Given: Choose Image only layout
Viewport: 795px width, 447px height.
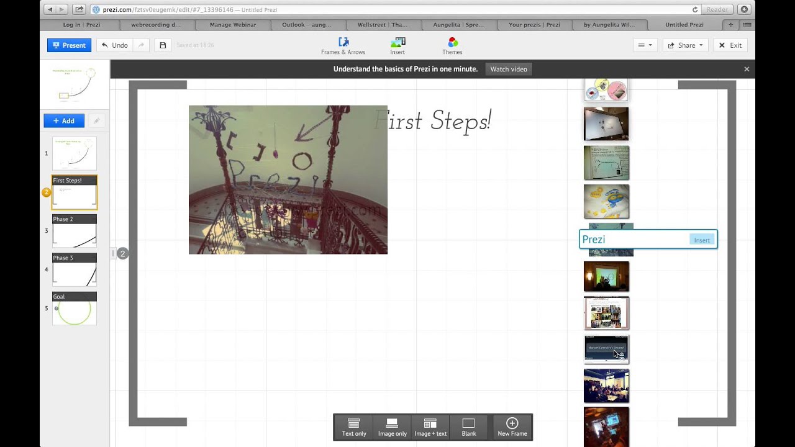Looking at the screenshot, I should [392, 427].
